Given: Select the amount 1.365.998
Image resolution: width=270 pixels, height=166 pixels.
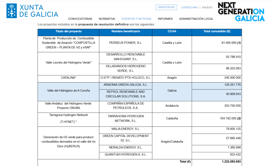Looking at the screenshot, I should coord(234,147).
